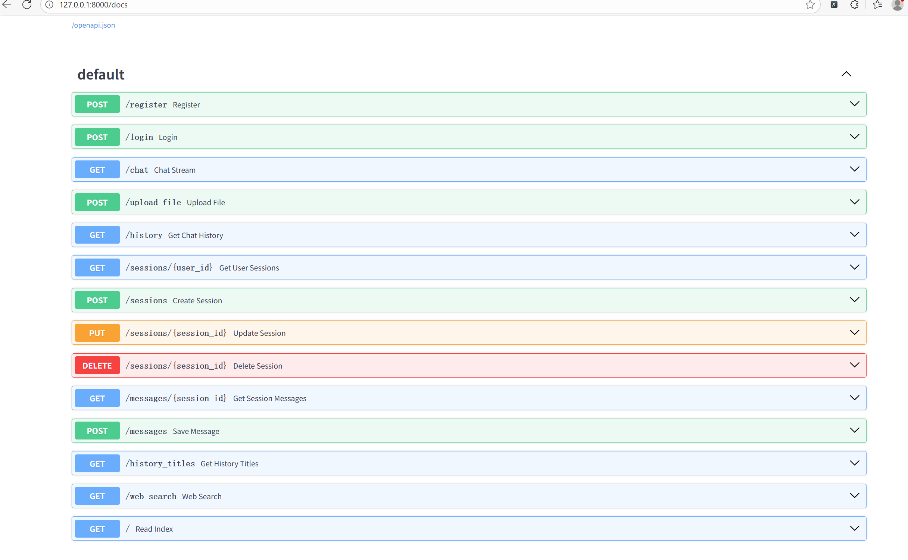
Task: Open the browser extensions puzzle icon
Action: (x=854, y=5)
